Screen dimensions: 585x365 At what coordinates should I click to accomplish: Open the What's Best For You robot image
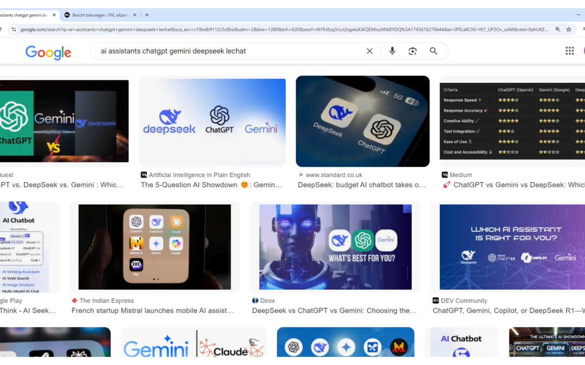[335, 247]
